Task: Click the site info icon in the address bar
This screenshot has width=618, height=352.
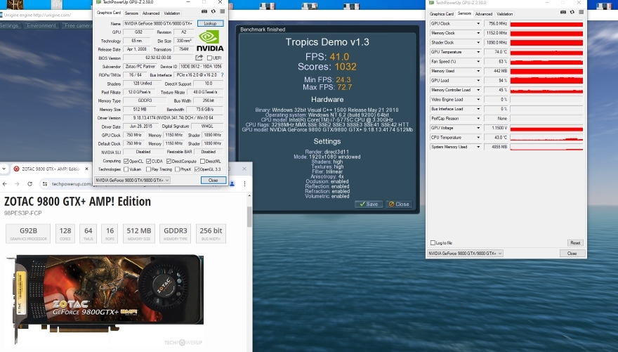Action: pos(45,183)
